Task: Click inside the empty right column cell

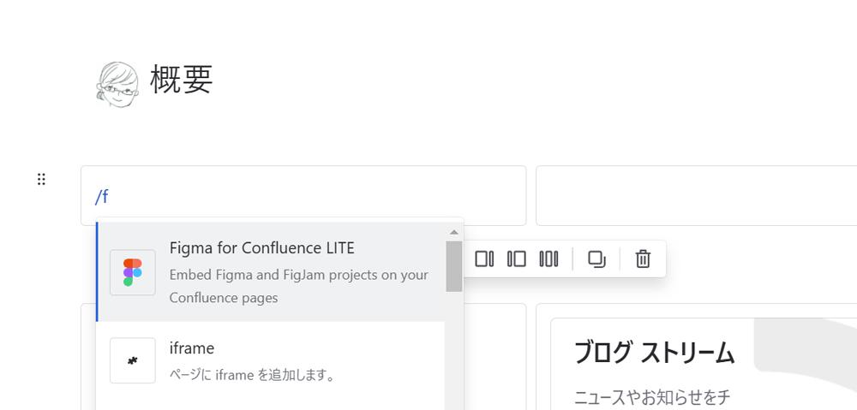Action: click(696, 195)
